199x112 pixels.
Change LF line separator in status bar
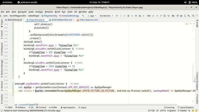click(x=157, y=111)
